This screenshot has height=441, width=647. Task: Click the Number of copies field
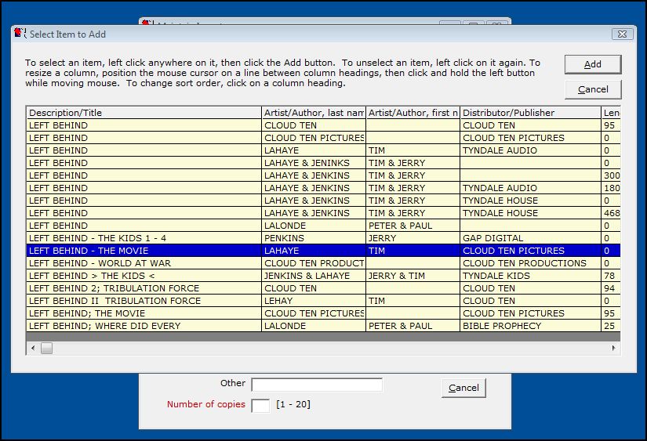point(260,406)
